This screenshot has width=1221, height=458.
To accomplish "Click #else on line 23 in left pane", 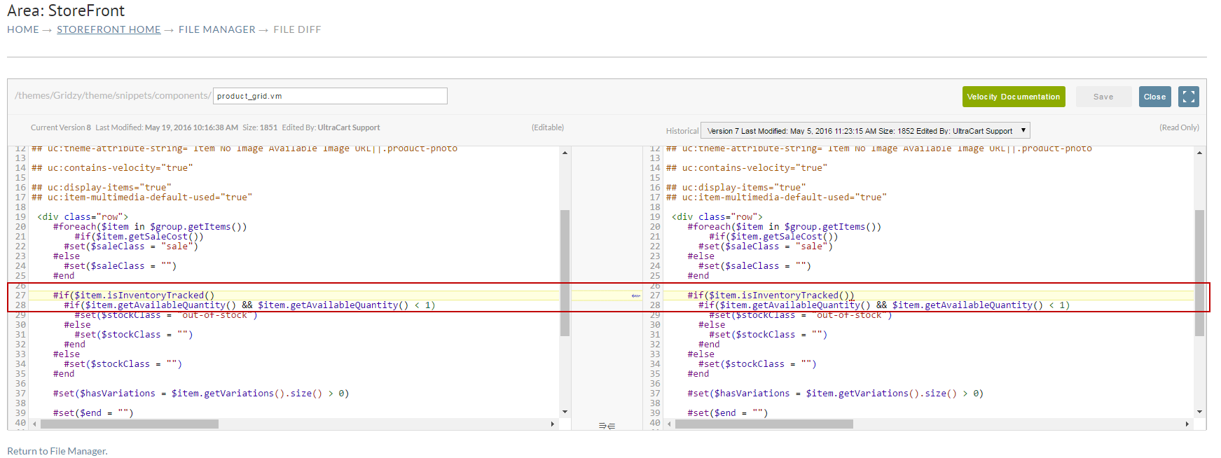I will click(67, 256).
